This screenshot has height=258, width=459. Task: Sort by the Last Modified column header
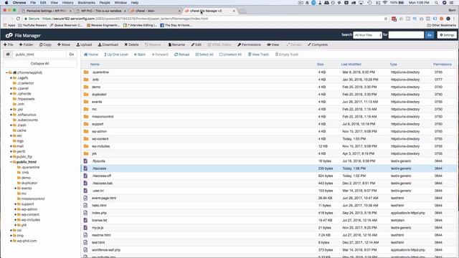click(351, 64)
